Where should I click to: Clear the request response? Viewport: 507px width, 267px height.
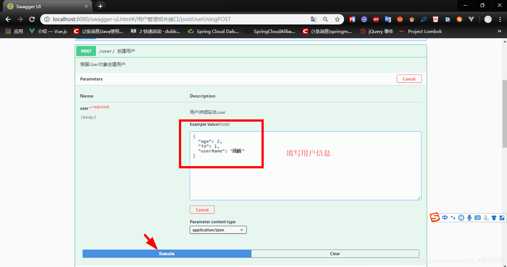tap(335, 254)
